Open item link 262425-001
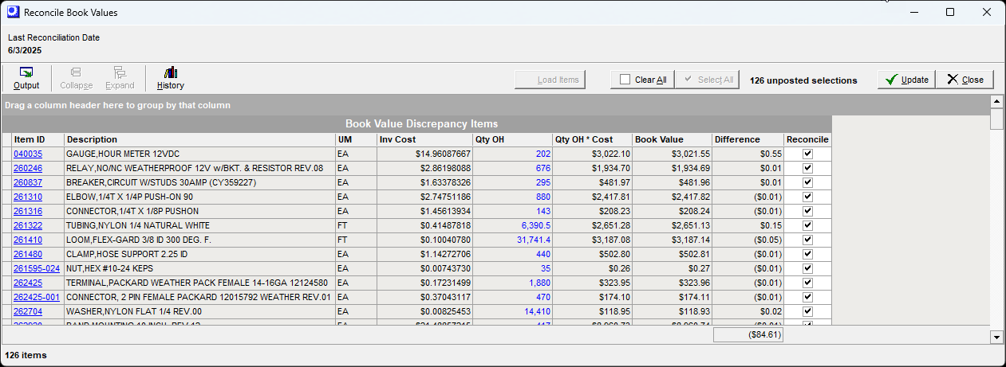This screenshot has width=1006, height=367. [37, 297]
